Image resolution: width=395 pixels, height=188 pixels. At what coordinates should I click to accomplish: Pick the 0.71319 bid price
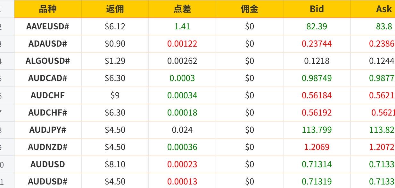coord(317,181)
